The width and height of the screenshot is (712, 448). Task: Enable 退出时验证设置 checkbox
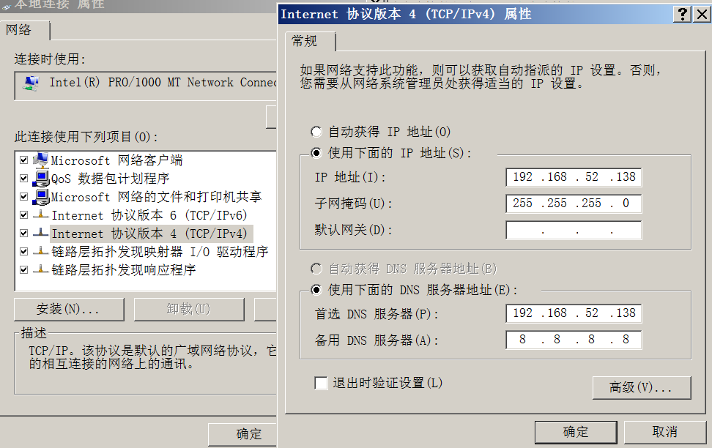coord(320,383)
